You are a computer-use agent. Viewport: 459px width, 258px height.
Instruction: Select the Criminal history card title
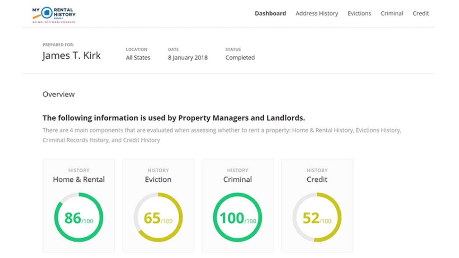point(237,180)
